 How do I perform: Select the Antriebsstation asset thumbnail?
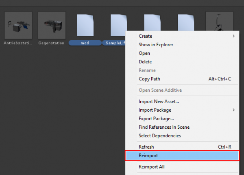click(18, 25)
